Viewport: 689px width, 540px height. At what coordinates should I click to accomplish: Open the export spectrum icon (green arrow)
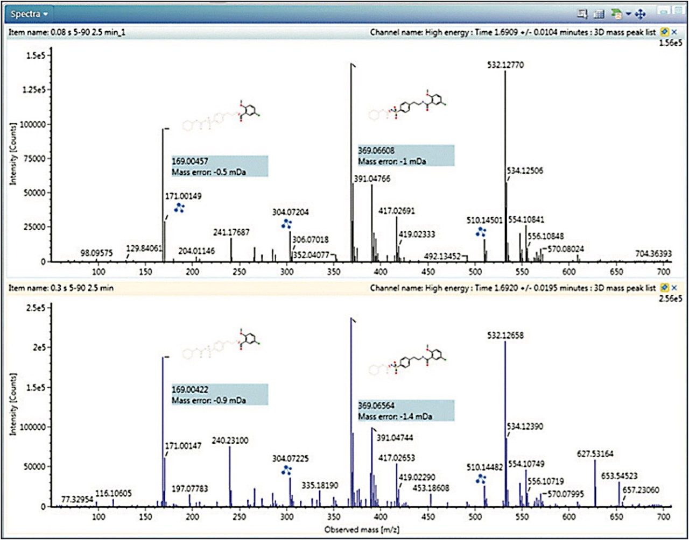[616, 14]
